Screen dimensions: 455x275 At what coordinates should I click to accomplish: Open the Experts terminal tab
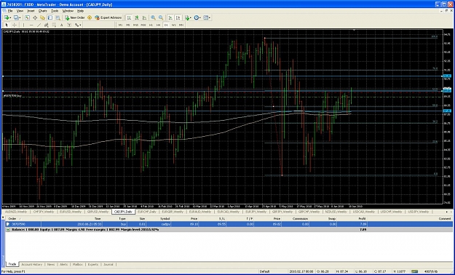point(93,265)
